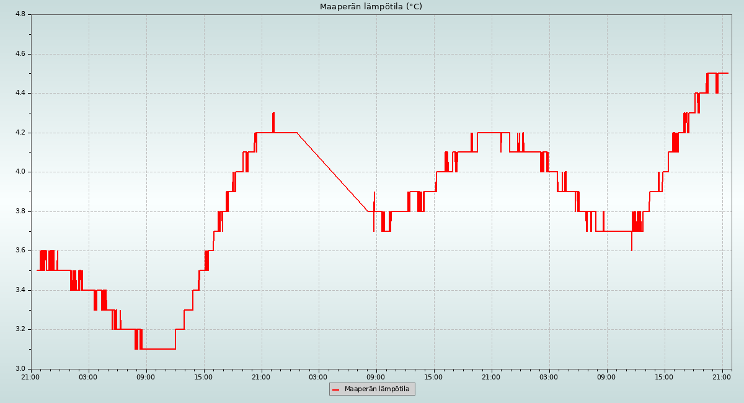Click the 3.6 y-axis label
This screenshot has width=744, height=403.
click(x=19, y=250)
